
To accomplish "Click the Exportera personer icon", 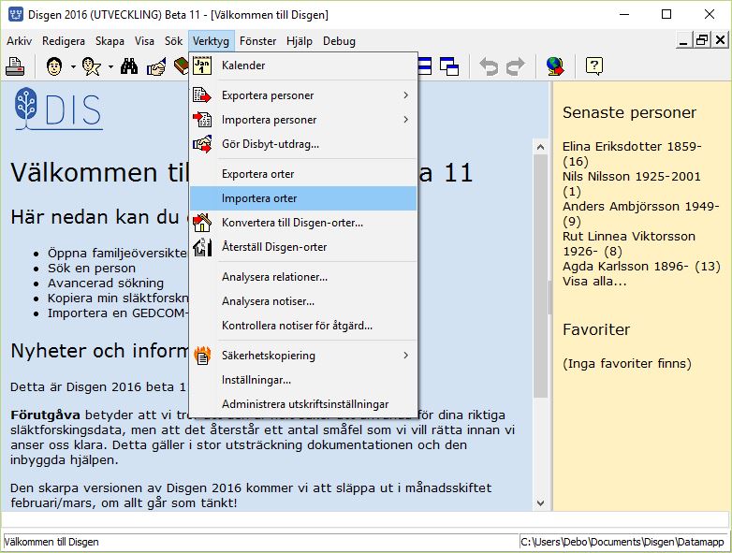I will [202, 95].
